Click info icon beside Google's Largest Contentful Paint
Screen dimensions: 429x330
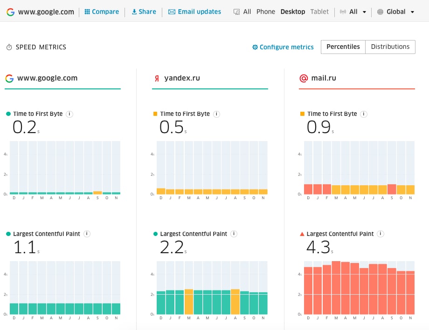pyautogui.click(x=87, y=234)
